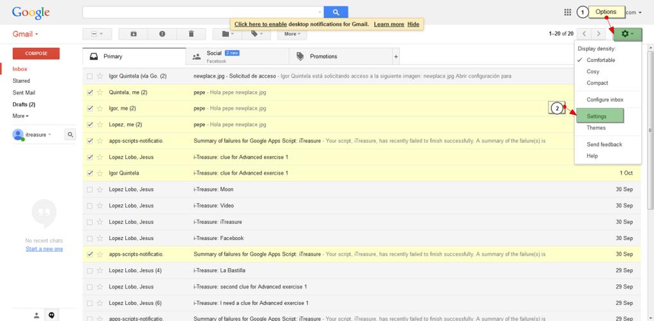
Task: Uncheck the Lopez, me (2) email
Action: [x=90, y=125]
